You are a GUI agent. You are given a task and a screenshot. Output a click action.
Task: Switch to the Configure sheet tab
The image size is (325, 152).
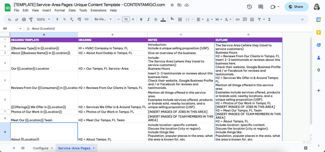41,148
